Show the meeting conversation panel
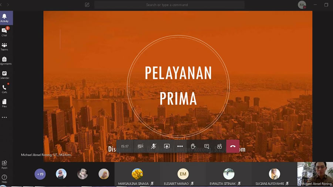This screenshot has width=333, height=187. pos(206,146)
